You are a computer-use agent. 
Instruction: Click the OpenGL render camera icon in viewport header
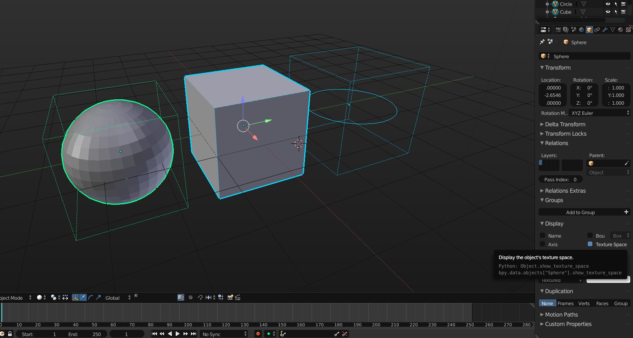[230, 297]
